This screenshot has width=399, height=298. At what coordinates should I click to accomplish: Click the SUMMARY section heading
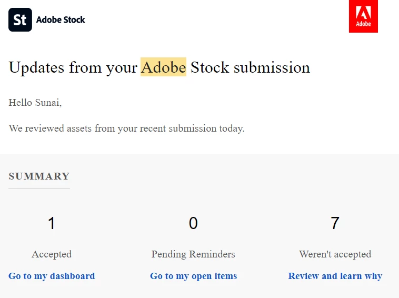click(39, 176)
